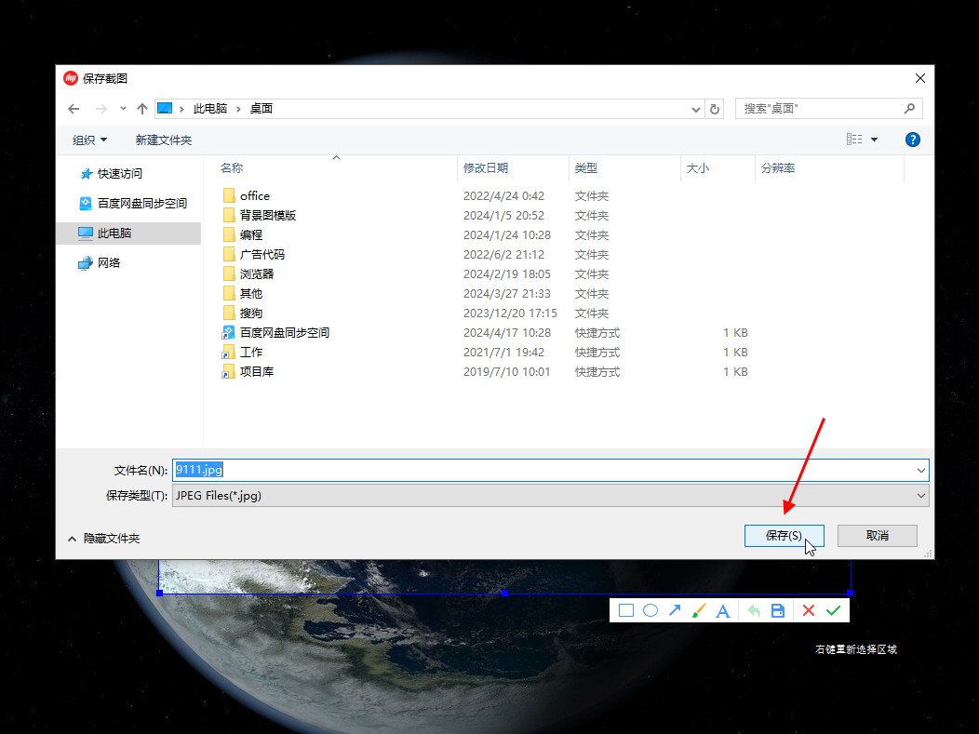This screenshot has height=734, width=979.
Task: Open the 组织 menu
Action: click(x=90, y=140)
